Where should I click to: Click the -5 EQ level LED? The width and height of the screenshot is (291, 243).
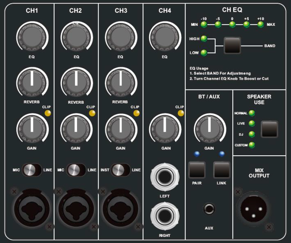click(218, 24)
